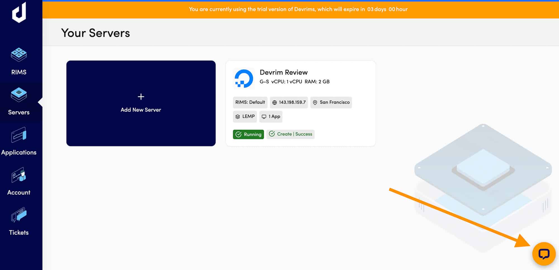Screen dimensions: 559x270
Task: Click the Create | Success status label
Action: pyautogui.click(x=291, y=134)
